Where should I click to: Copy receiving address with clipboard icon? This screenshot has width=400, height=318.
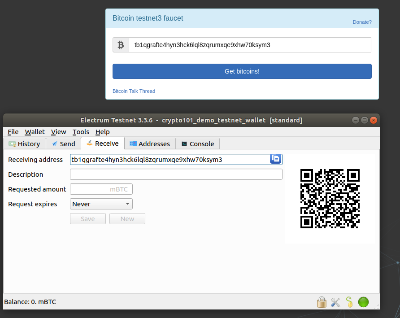click(x=275, y=159)
